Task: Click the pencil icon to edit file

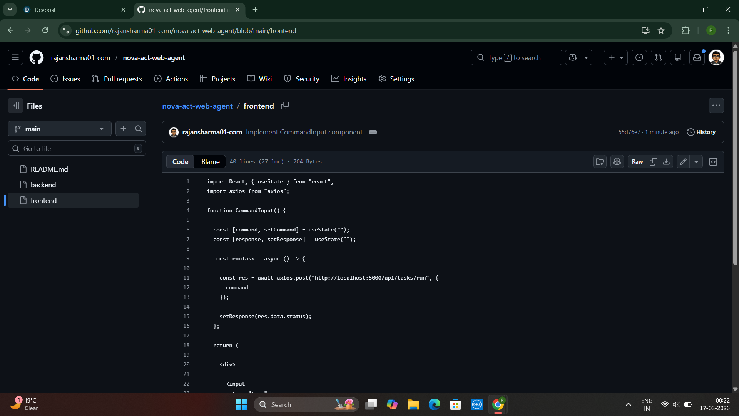Action: click(x=683, y=162)
